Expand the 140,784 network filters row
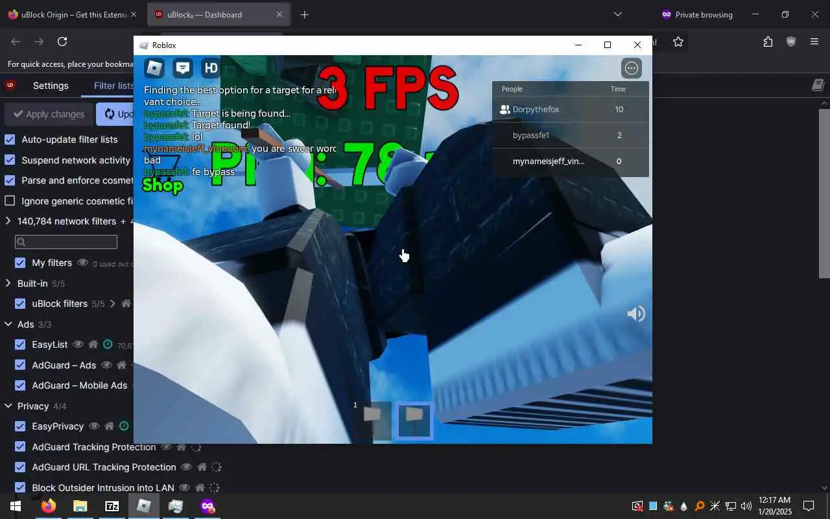The width and height of the screenshot is (830, 519). [8, 221]
